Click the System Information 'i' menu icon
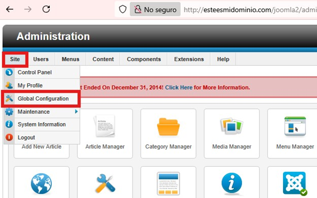 [9, 124]
